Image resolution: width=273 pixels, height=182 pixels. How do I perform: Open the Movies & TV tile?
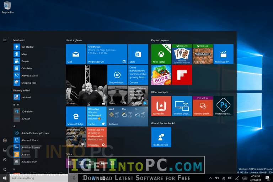pyautogui.click(x=223, y=54)
